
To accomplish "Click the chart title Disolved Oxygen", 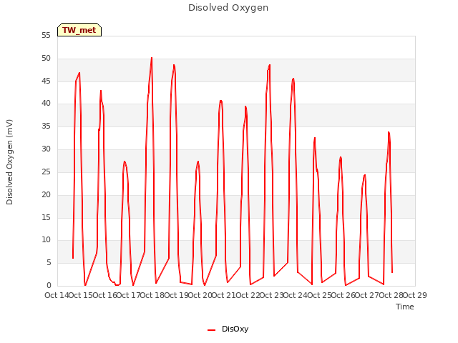I will (x=228, y=8).
